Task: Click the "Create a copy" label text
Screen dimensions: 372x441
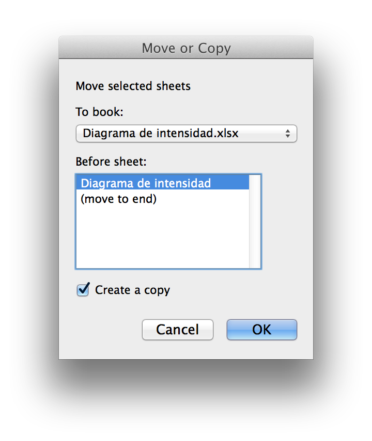Action: click(x=132, y=290)
